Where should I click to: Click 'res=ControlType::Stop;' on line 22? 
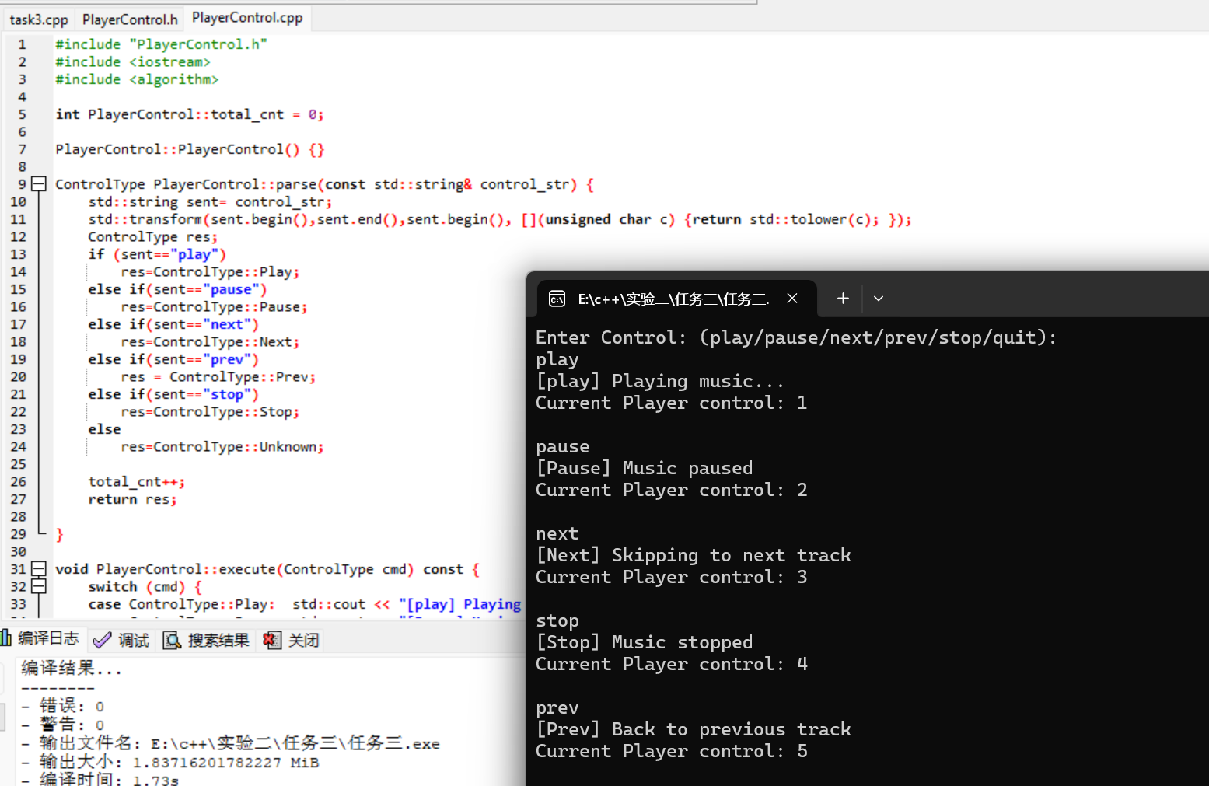tap(210, 412)
